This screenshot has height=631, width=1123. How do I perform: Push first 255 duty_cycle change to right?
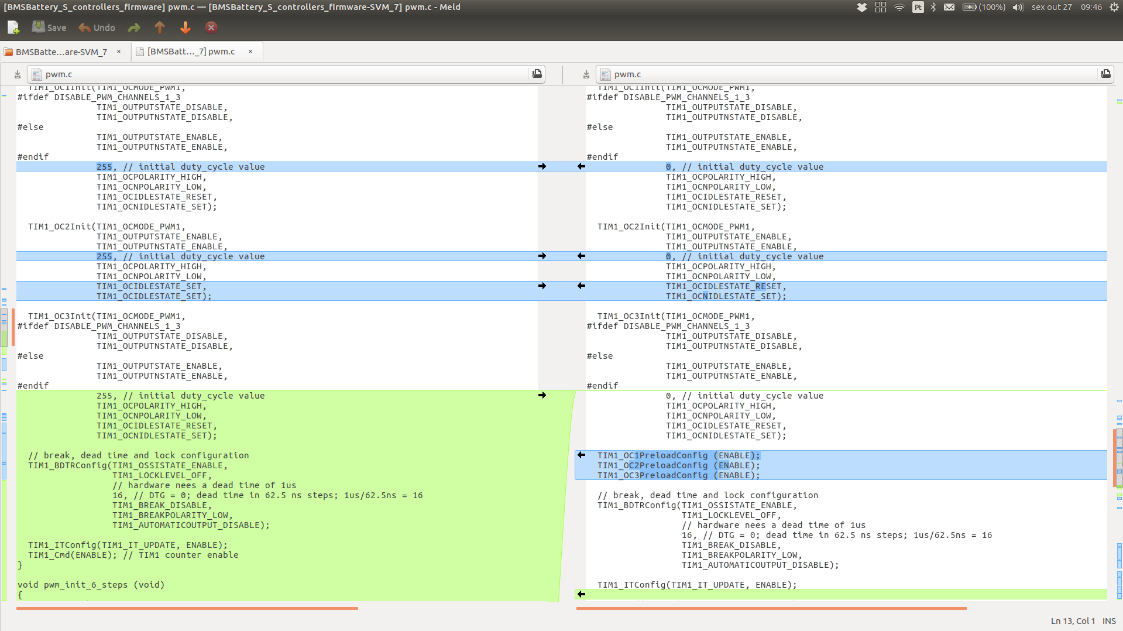coord(542,167)
